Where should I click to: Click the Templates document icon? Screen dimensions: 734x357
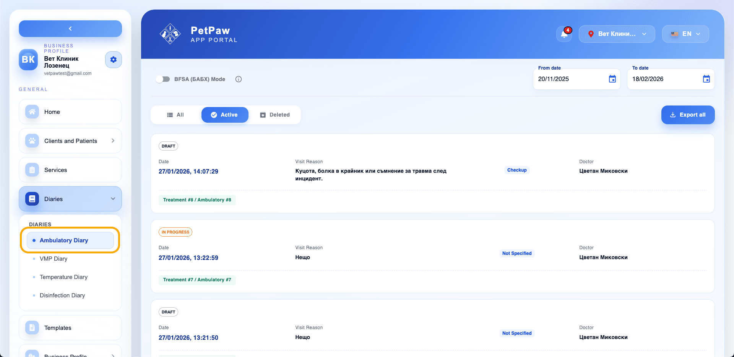32,328
